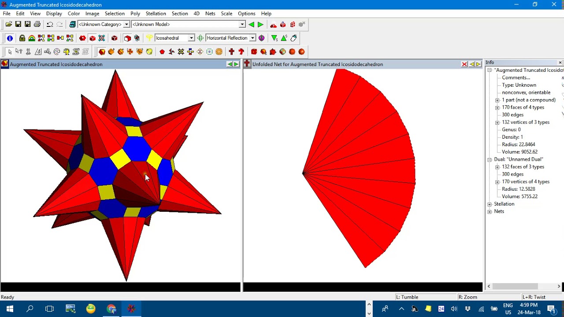This screenshot has height=317, width=564.
Task: Select the arrow pointer tool
Action: click(10, 52)
